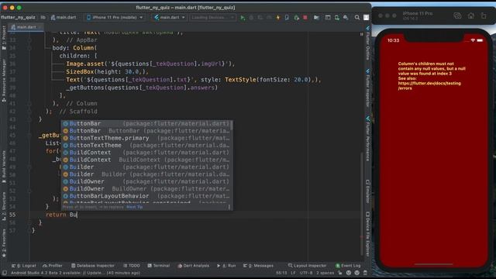496x279 pixels.
Task: Click the autocomplete popup scrollbar
Action: (x=232, y=126)
